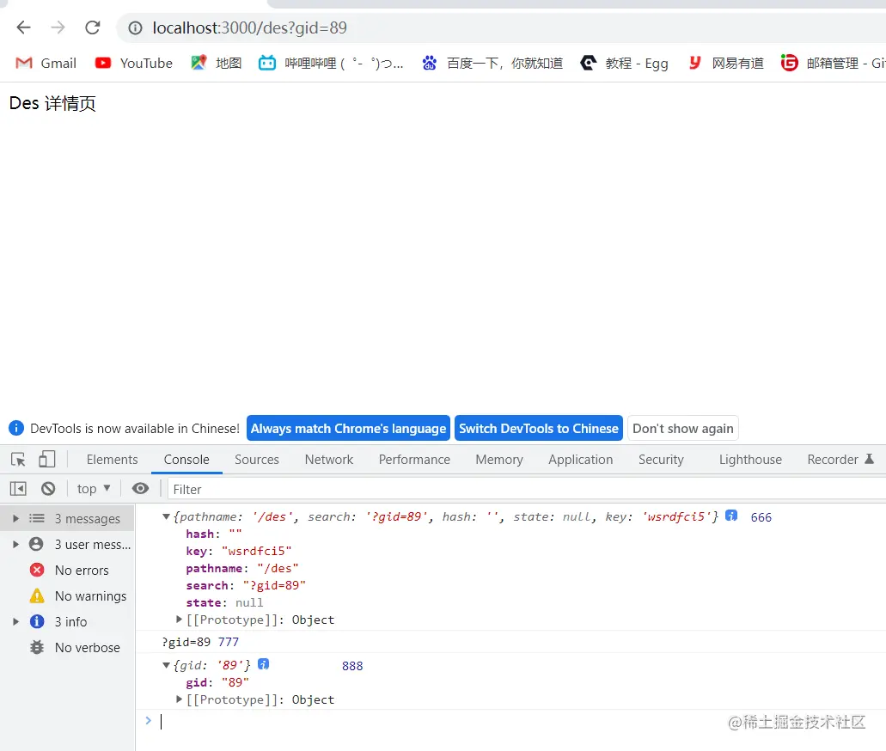Click the ?gid=89 777 log line
This screenshot has width=886, height=751.
(200, 642)
